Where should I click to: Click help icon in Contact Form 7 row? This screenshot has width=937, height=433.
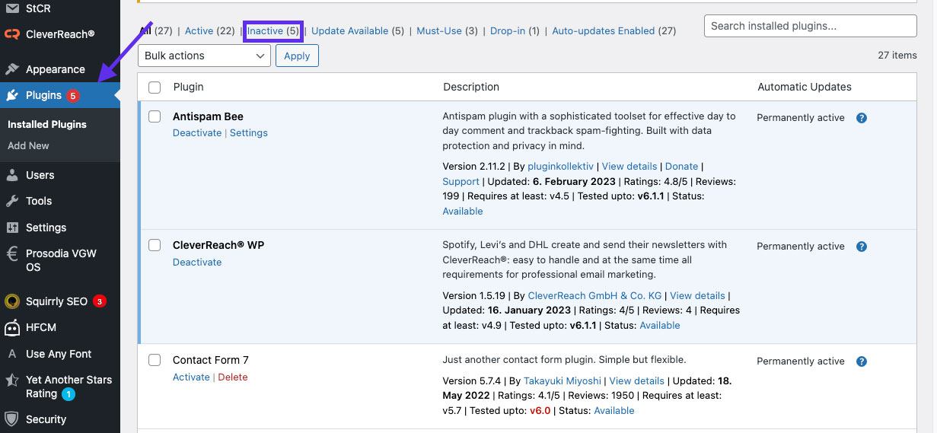(x=862, y=361)
